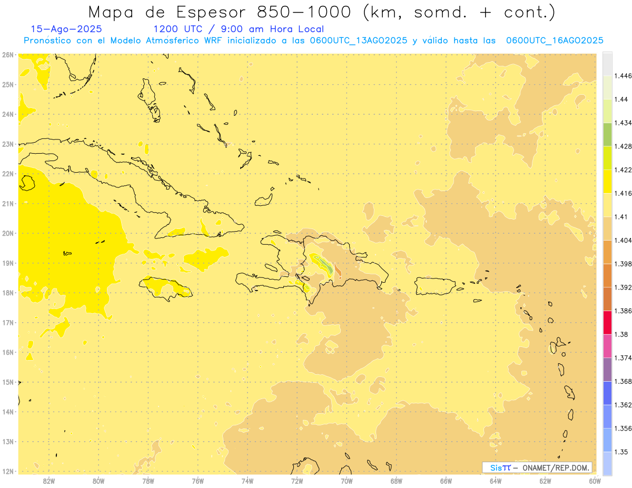Click the 70W longitude label
Viewport: 632px width, 488px height.
347,481
